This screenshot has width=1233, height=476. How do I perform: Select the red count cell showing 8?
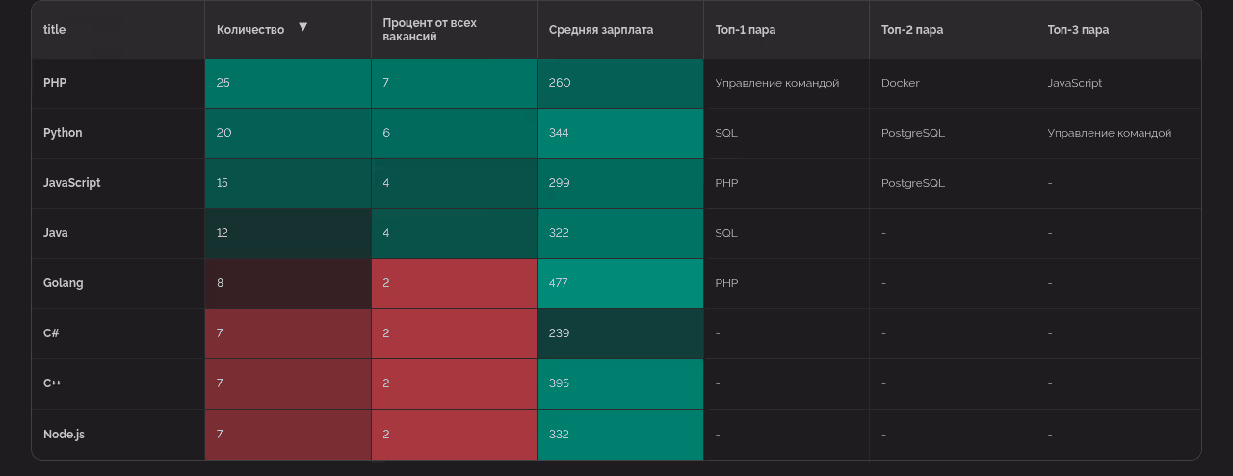click(287, 283)
